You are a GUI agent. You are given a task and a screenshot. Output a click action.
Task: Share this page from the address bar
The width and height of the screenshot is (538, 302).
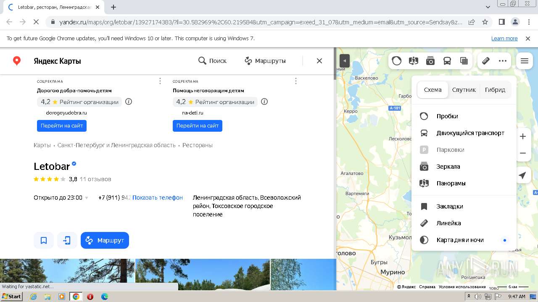(x=472, y=22)
